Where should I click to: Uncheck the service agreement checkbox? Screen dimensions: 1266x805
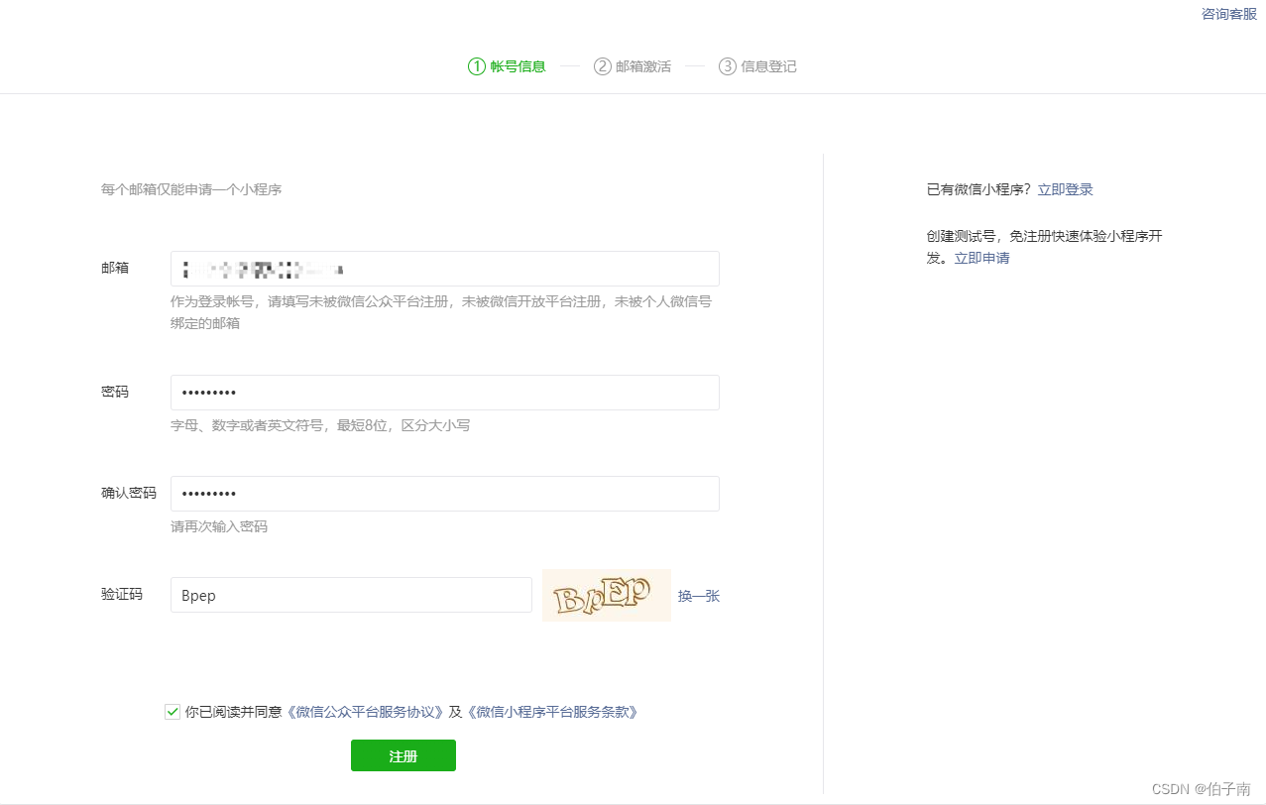[x=172, y=712]
